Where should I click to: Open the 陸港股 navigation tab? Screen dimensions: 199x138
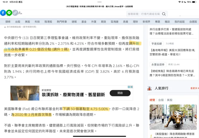coord(48,22)
